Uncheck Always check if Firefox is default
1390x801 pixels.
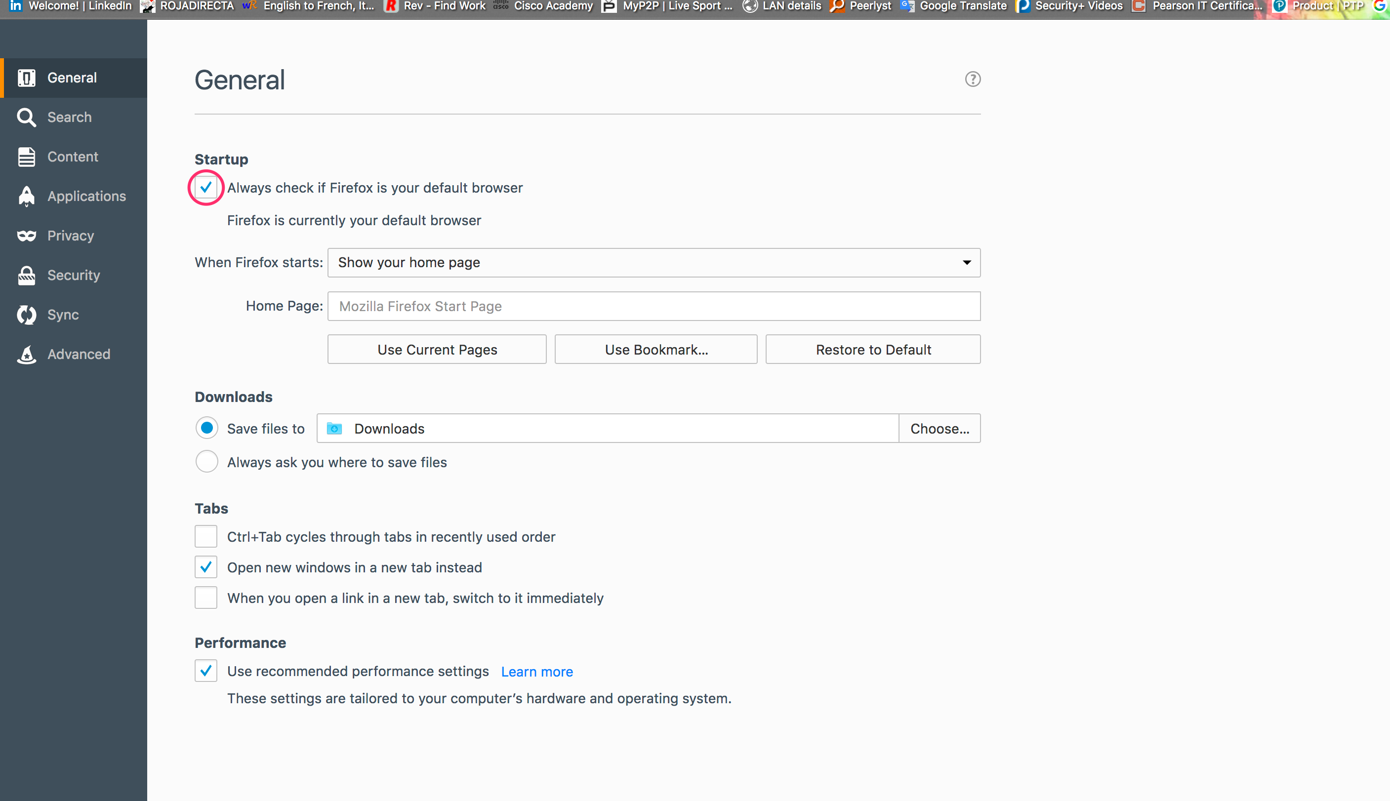[206, 188]
